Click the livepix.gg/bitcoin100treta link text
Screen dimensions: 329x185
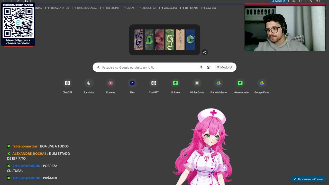[18, 5]
